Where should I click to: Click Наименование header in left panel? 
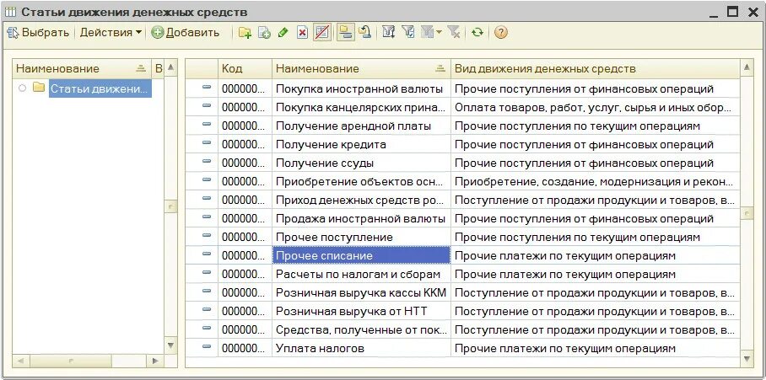point(81,69)
